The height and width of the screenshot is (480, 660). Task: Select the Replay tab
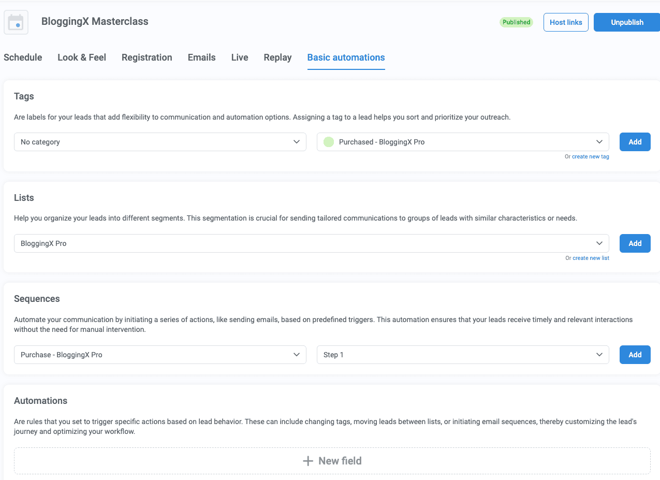coord(278,57)
